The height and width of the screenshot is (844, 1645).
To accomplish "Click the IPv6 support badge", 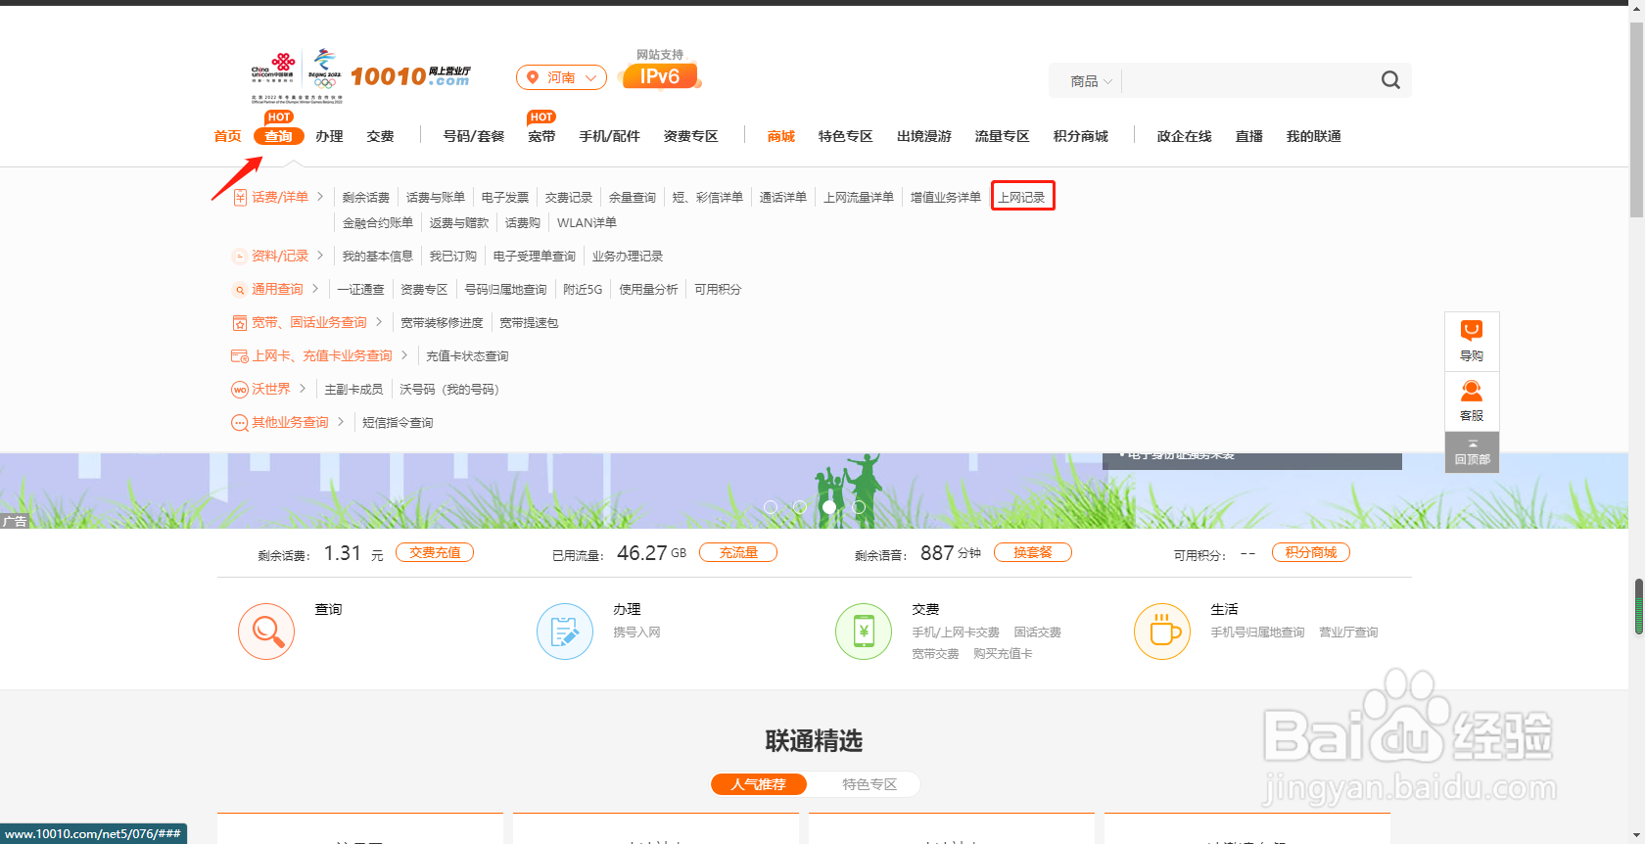I will tap(660, 76).
